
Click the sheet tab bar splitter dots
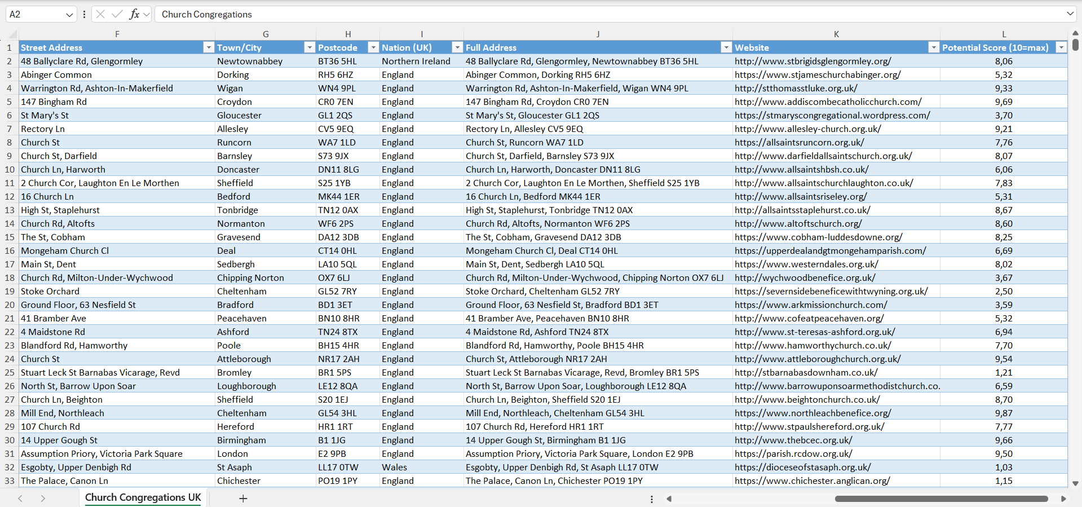click(652, 499)
